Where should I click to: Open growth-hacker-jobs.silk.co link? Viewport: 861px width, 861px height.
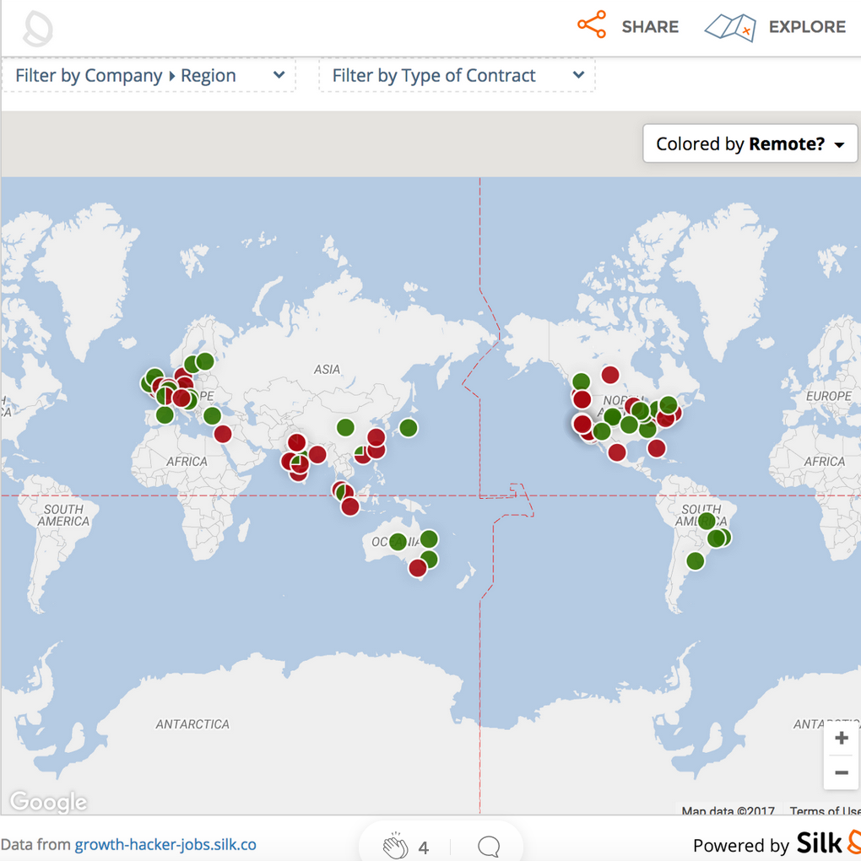(165, 845)
